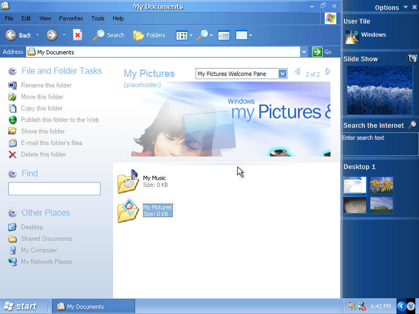The image size is (419, 314).
Task: Click the globe icon for Publish to Web
Action: pyautogui.click(x=13, y=120)
